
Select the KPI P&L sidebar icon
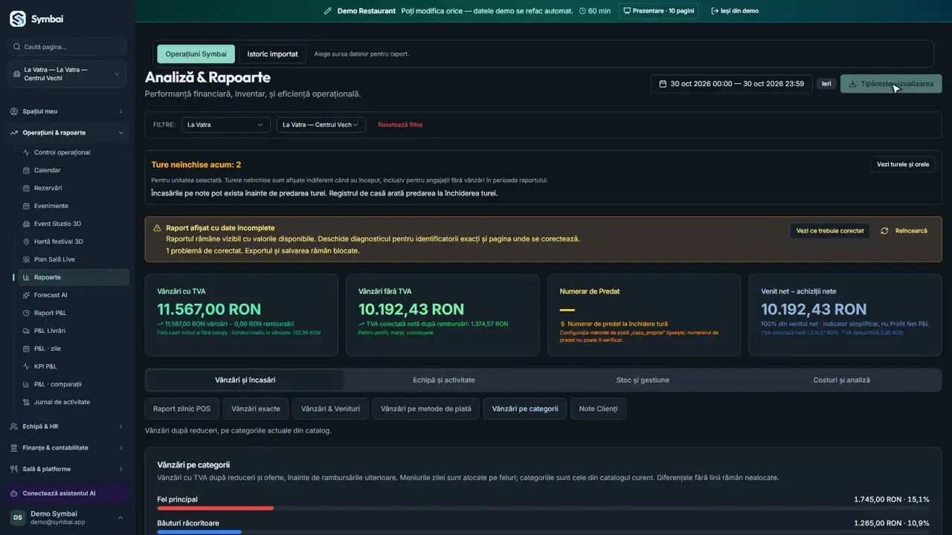click(x=26, y=366)
